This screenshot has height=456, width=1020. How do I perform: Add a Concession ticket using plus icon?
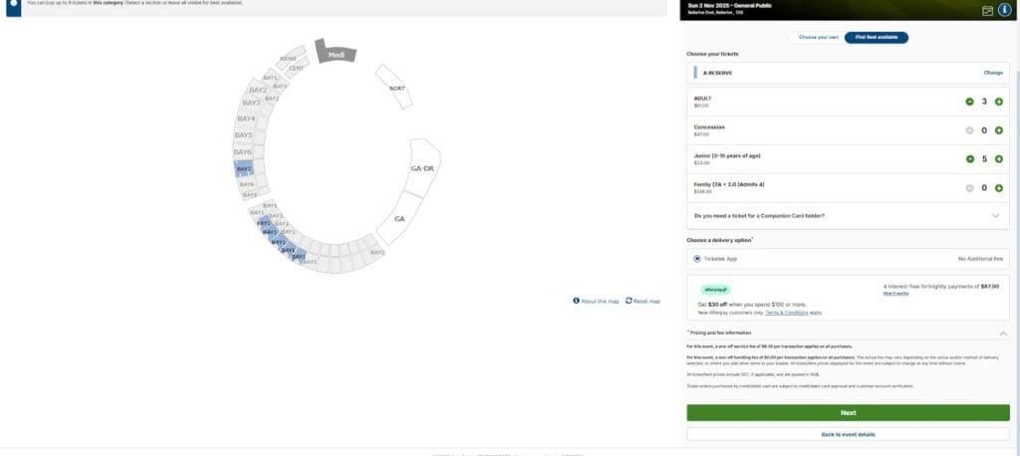pos(998,130)
